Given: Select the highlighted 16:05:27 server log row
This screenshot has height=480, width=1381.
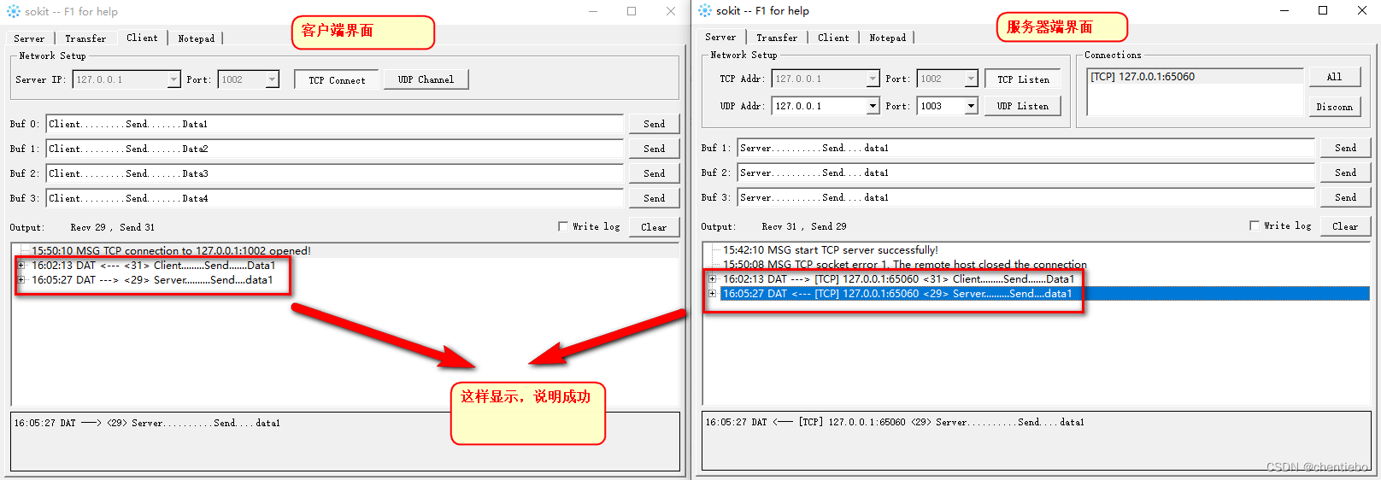Looking at the screenshot, I should point(1044,294).
